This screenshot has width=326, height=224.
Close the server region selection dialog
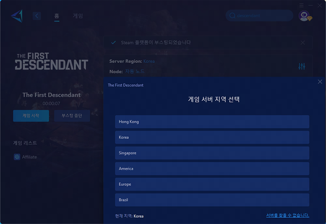(x=320, y=82)
